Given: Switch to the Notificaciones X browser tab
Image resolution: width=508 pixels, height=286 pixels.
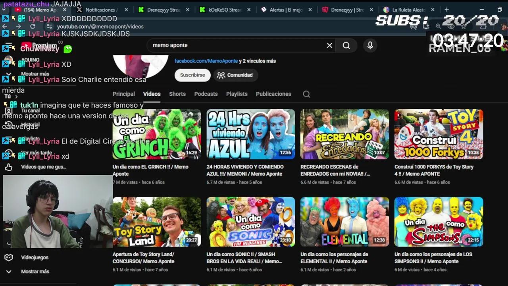Looking at the screenshot, I should (x=101, y=10).
